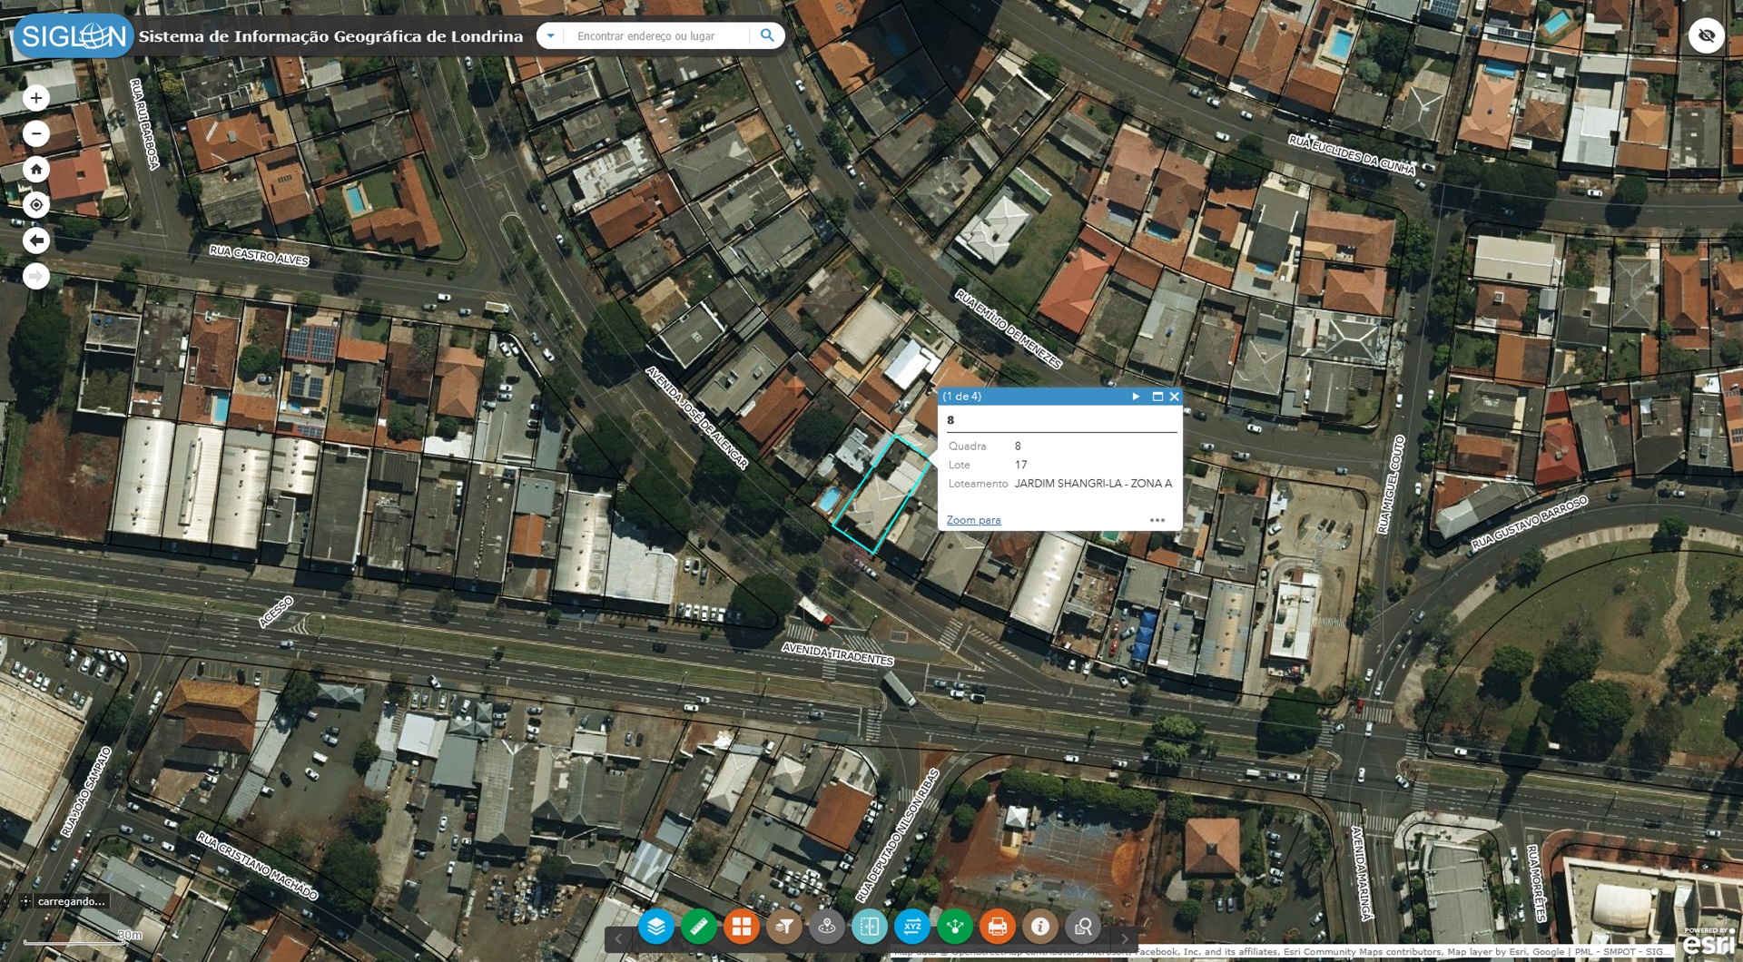The width and height of the screenshot is (1743, 962).
Task: Show next widgets with right chevron
Action: click(1125, 938)
